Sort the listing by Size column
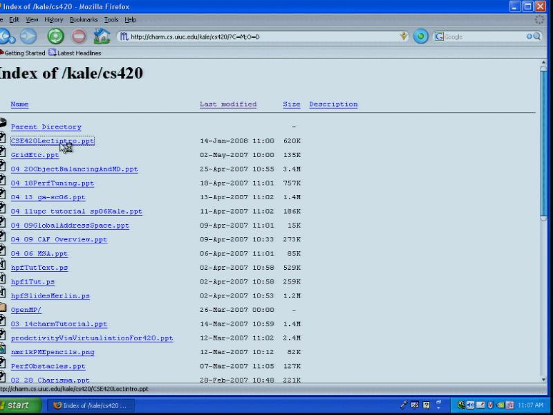553x415 pixels. 291,104
